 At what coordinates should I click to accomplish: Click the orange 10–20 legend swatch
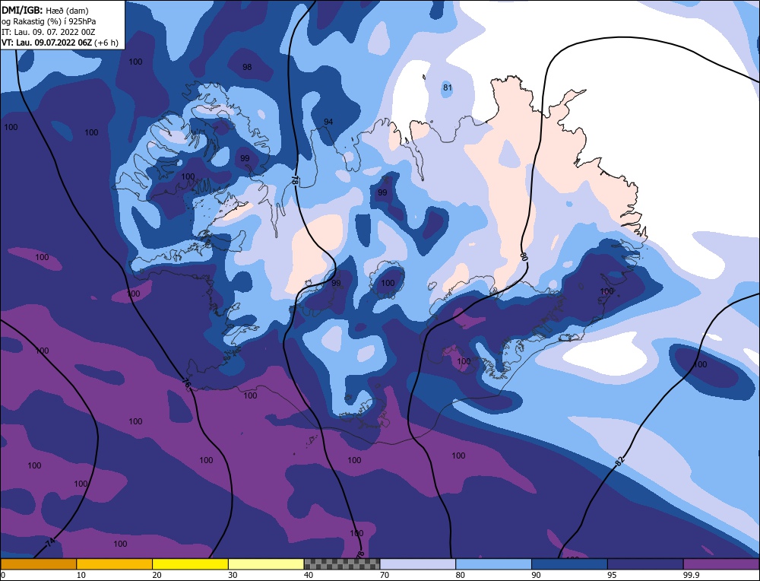(115, 564)
